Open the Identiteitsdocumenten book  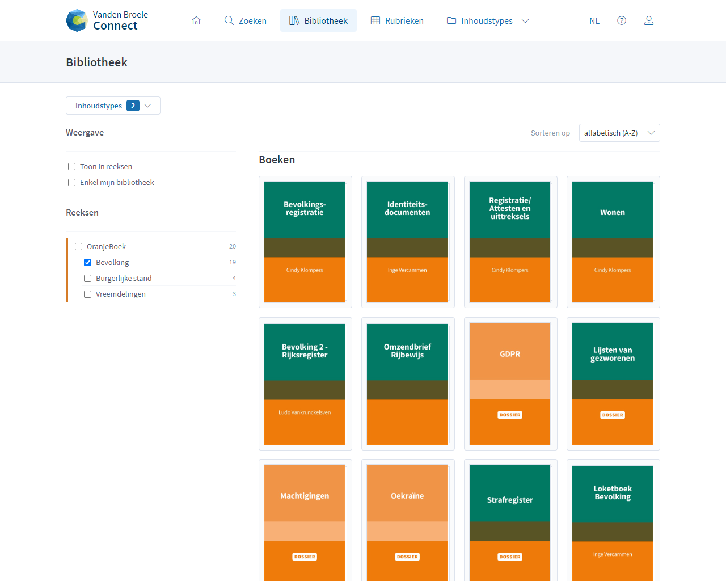pos(408,242)
